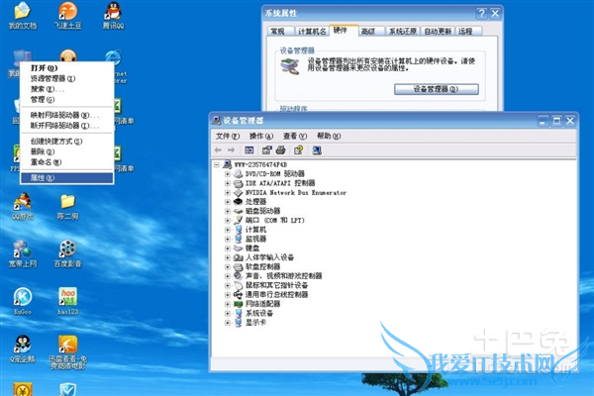Select the 宽带上网 desktop icon
594x396 pixels.
pyautogui.click(x=23, y=253)
